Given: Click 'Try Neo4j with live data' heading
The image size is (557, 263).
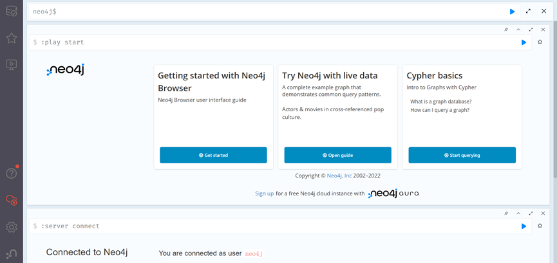Looking at the screenshot, I should [330, 76].
